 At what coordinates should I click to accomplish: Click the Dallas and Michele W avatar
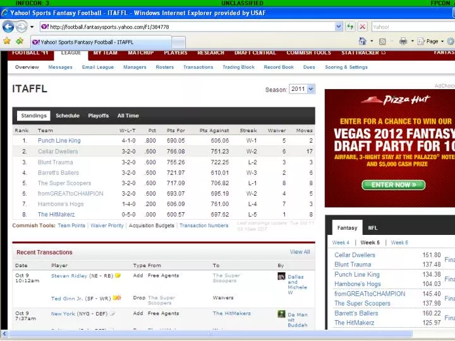pyautogui.click(x=281, y=276)
